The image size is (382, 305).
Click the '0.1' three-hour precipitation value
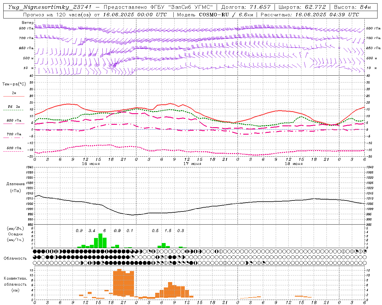tap(130, 231)
